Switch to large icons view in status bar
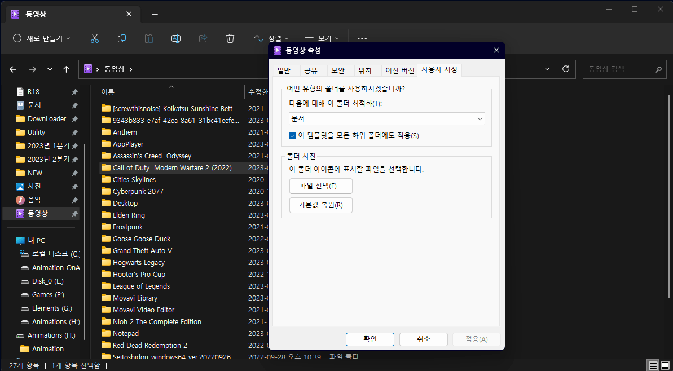 point(665,366)
